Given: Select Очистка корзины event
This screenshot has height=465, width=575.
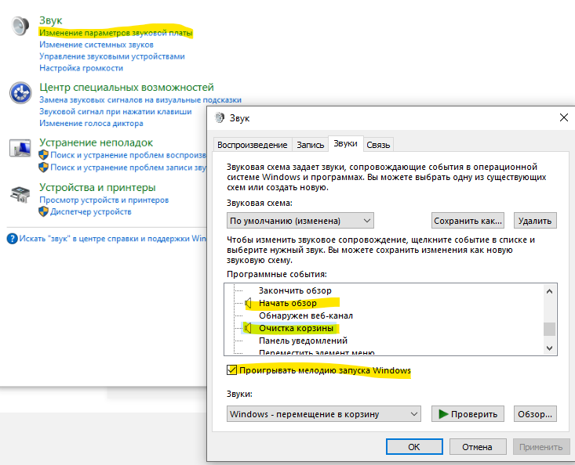Looking at the screenshot, I should 297,328.
